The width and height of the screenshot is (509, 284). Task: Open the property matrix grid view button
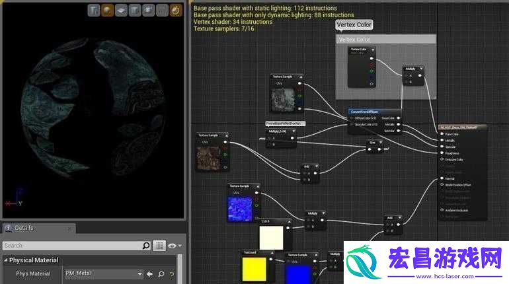[159, 246]
